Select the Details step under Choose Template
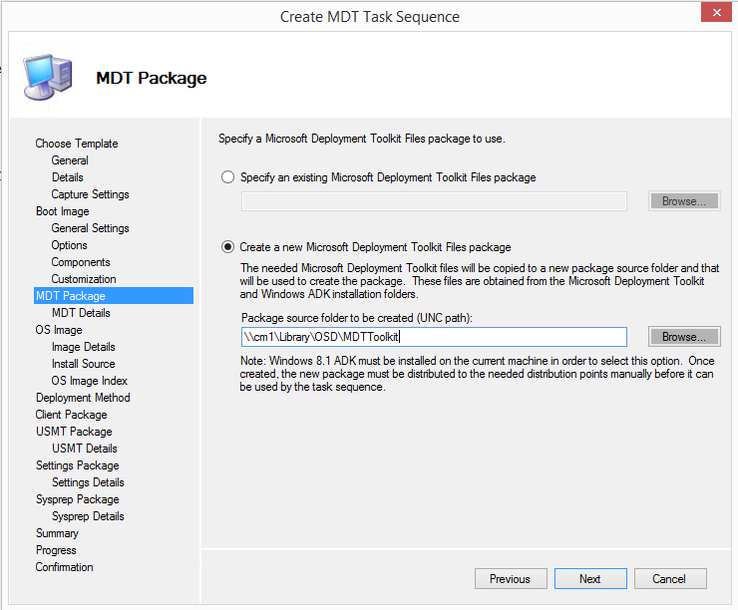 (x=68, y=177)
